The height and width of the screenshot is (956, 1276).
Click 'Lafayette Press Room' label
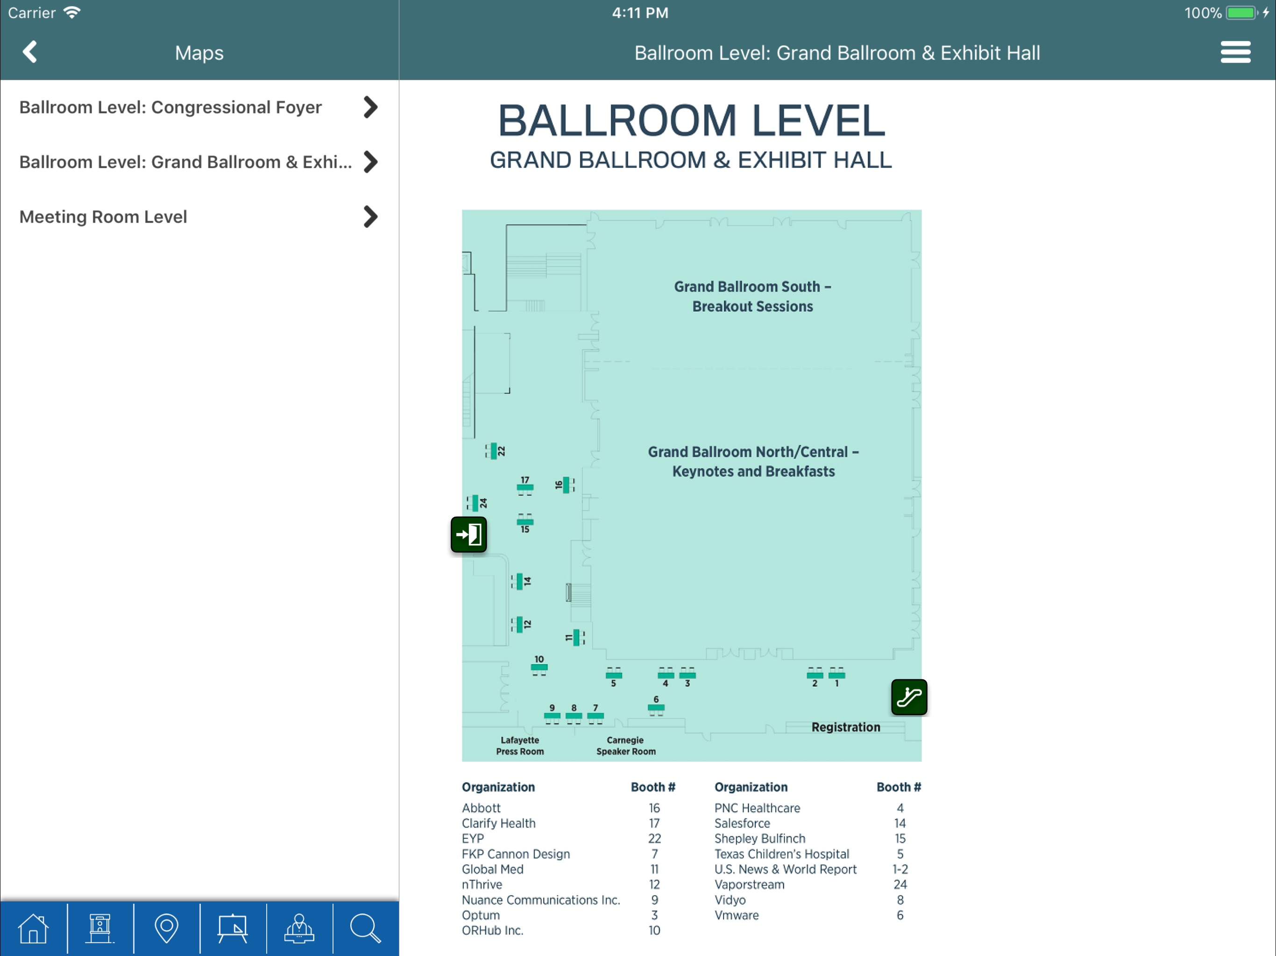pos(520,745)
